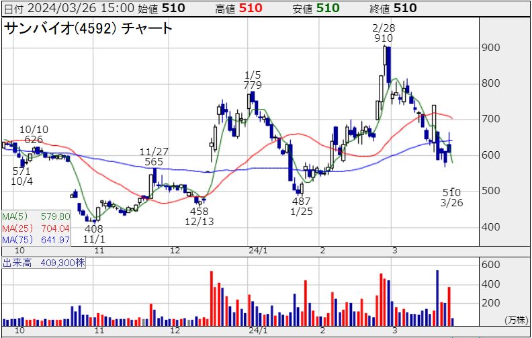This screenshot has height=338, width=532.
Task: Click the 900 price axis label
Action: 490,48
